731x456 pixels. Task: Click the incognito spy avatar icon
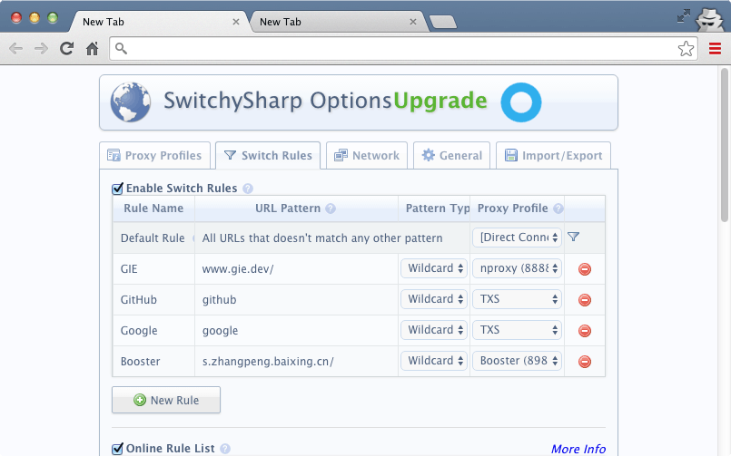(x=709, y=20)
